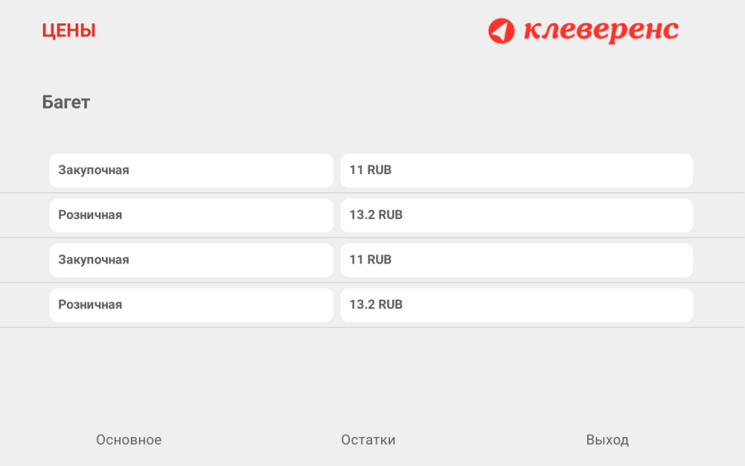Click the word Закупочная in the top row
This screenshot has height=466, width=745.
point(94,170)
